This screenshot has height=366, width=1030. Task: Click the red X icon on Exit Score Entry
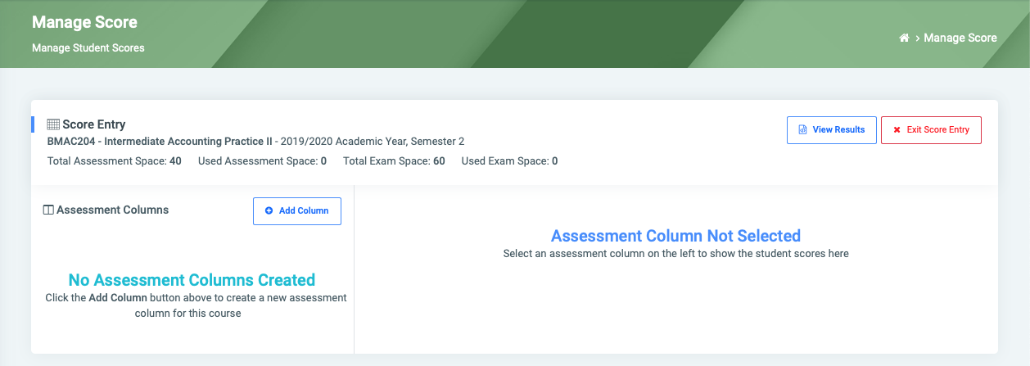click(897, 130)
